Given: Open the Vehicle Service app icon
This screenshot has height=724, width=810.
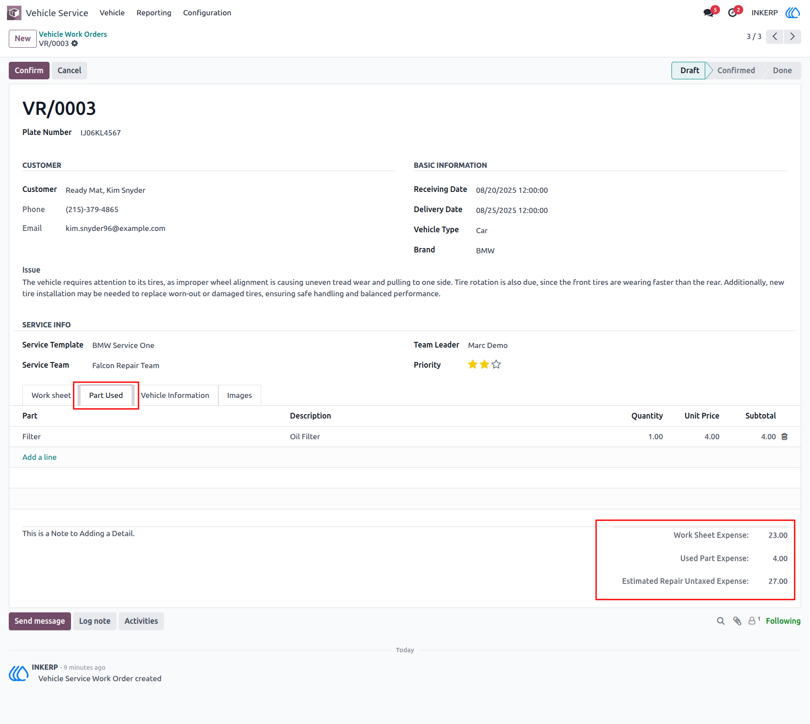Looking at the screenshot, I should 14,13.
